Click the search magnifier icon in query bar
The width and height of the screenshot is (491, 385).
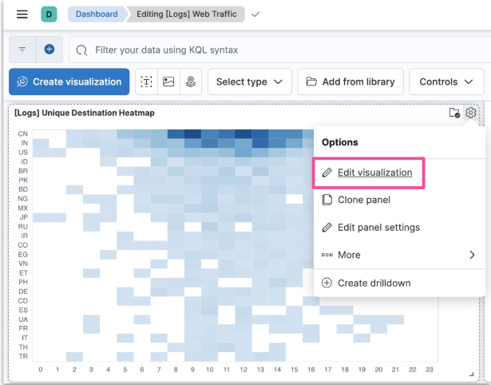tap(81, 50)
